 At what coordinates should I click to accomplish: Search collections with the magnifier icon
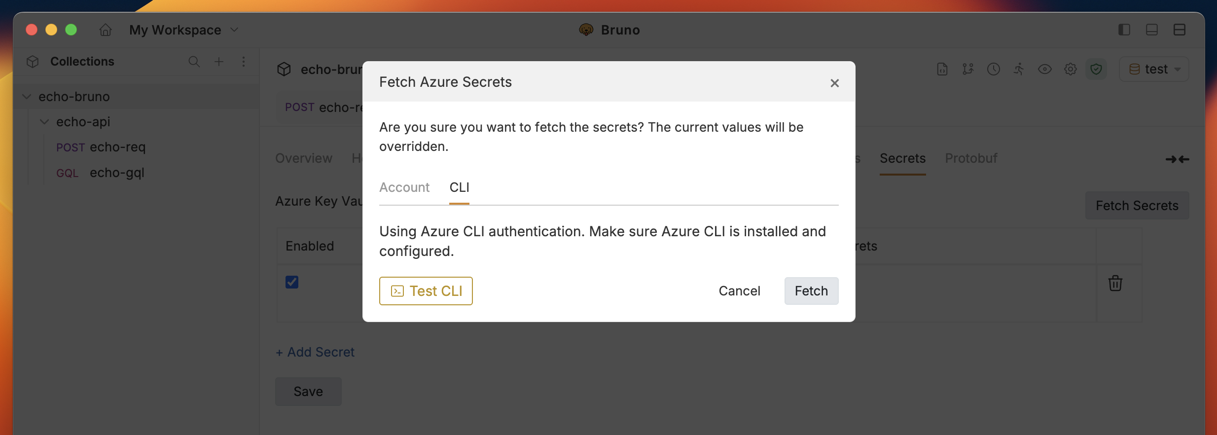pyautogui.click(x=194, y=62)
